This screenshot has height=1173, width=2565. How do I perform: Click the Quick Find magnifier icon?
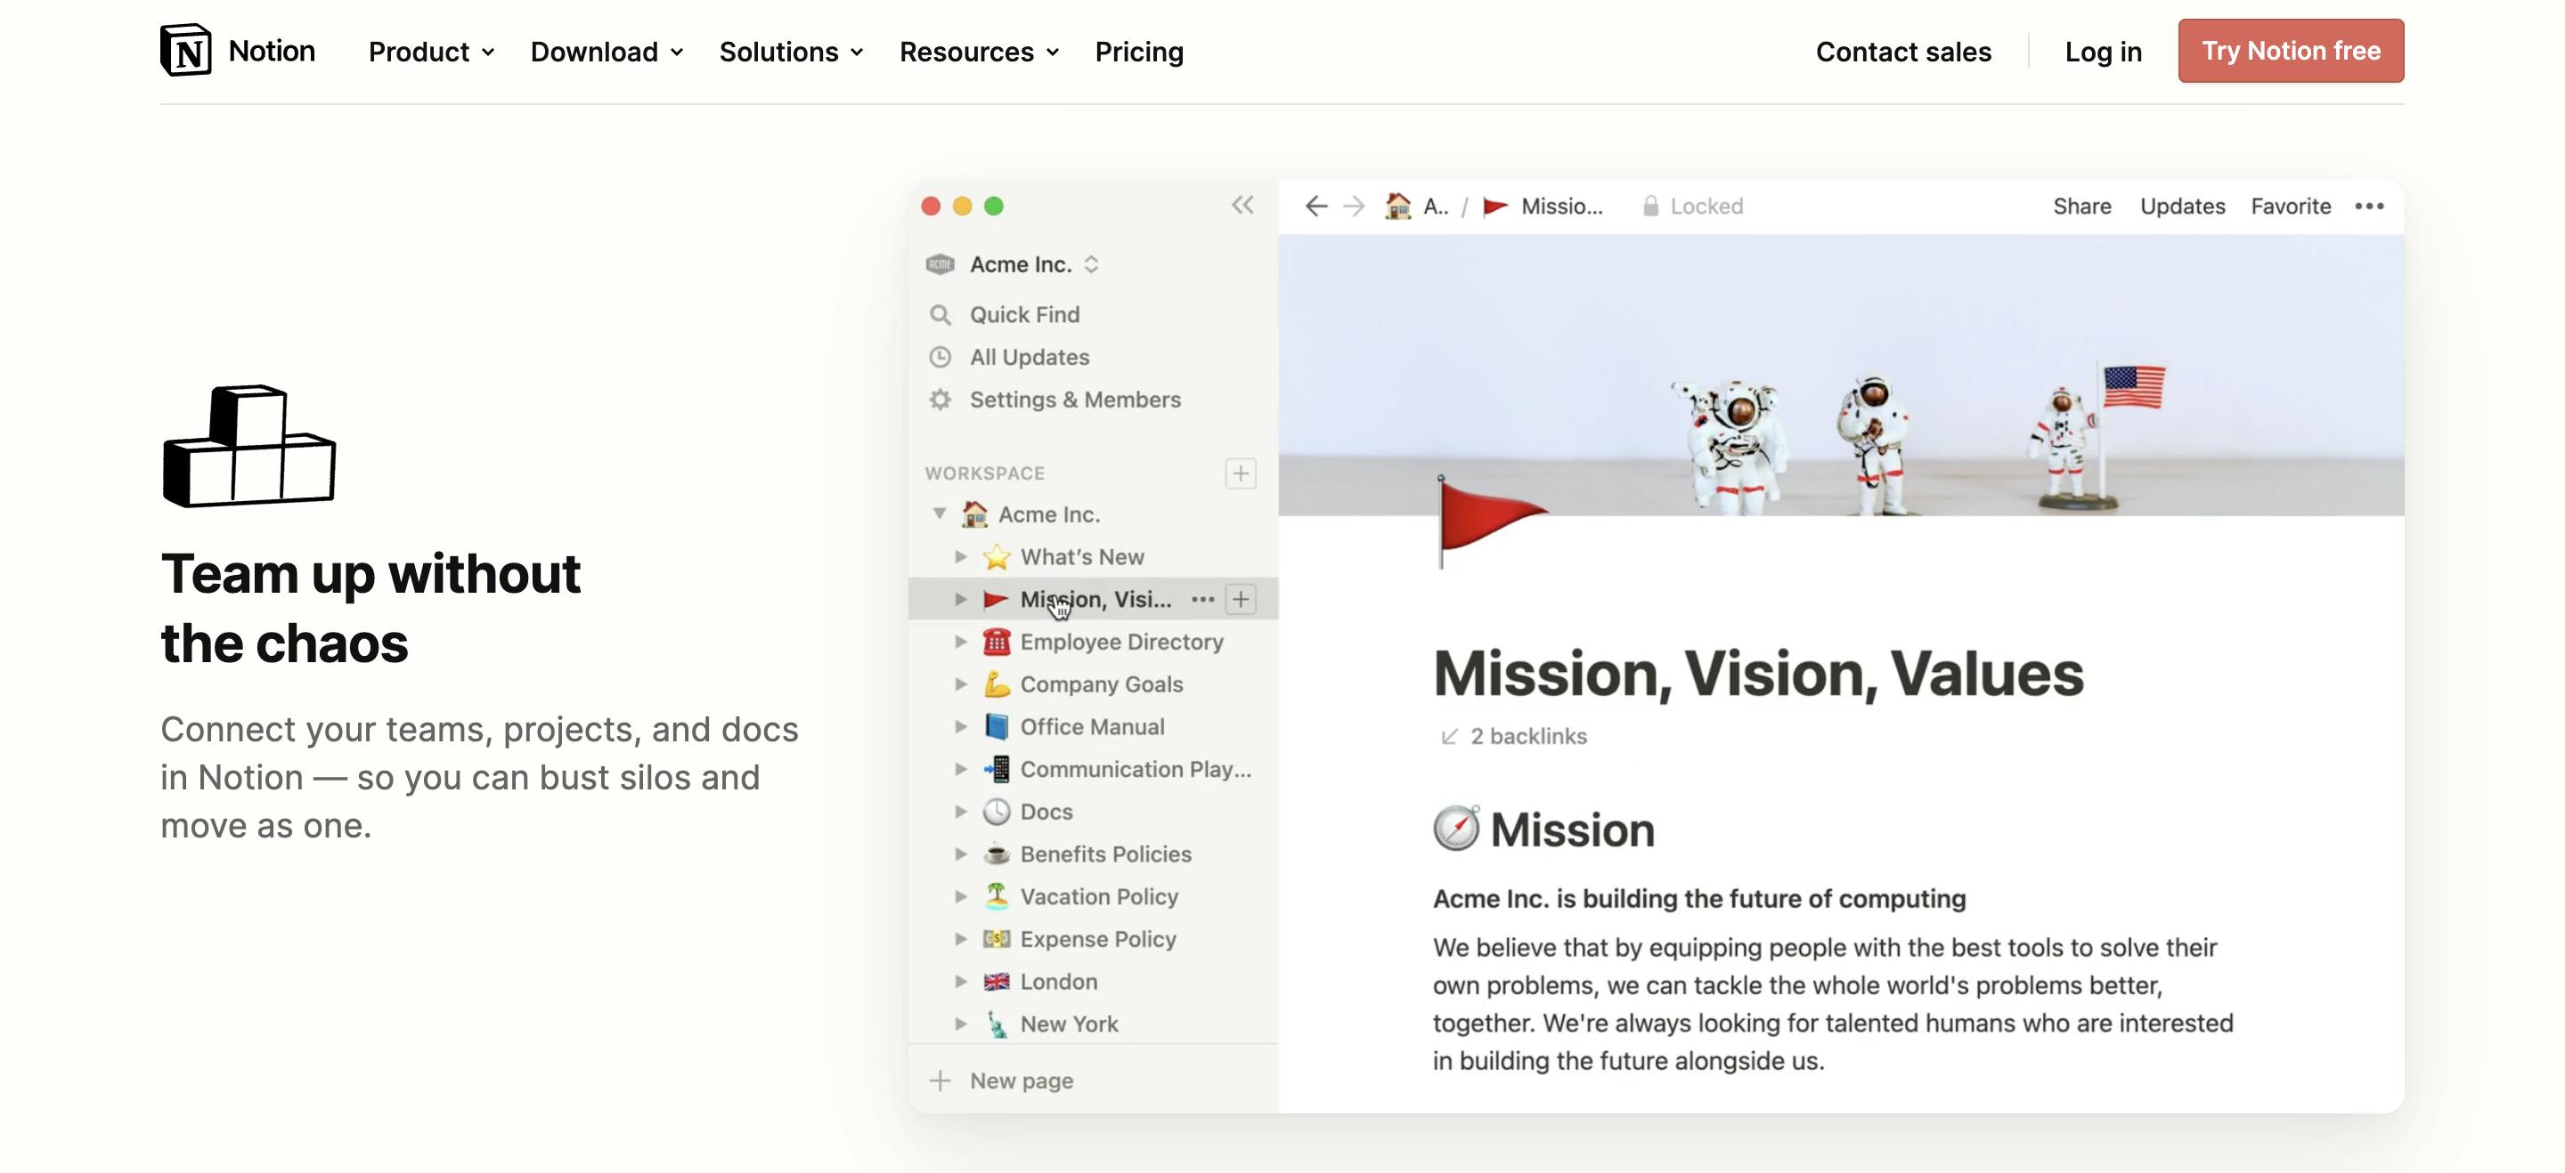[940, 314]
